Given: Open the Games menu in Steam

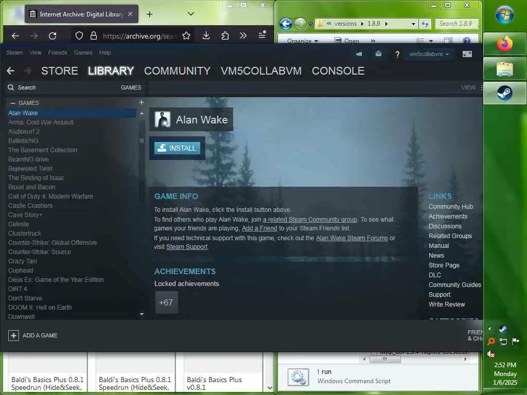Looking at the screenshot, I should pyautogui.click(x=83, y=52).
